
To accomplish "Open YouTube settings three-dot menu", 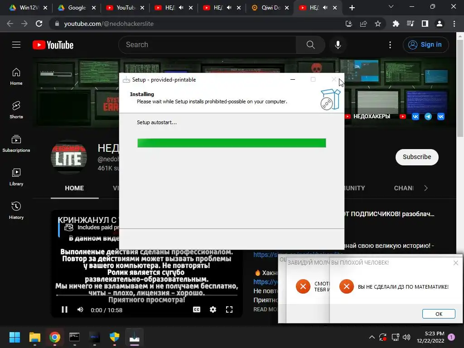I will point(390,45).
